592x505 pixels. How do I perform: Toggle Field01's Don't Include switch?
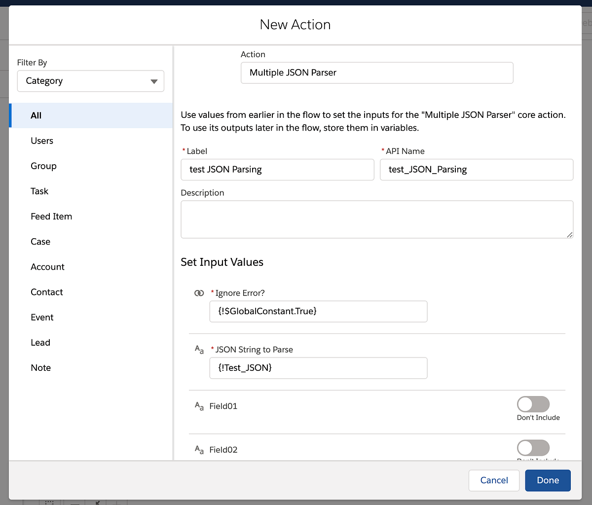(533, 404)
